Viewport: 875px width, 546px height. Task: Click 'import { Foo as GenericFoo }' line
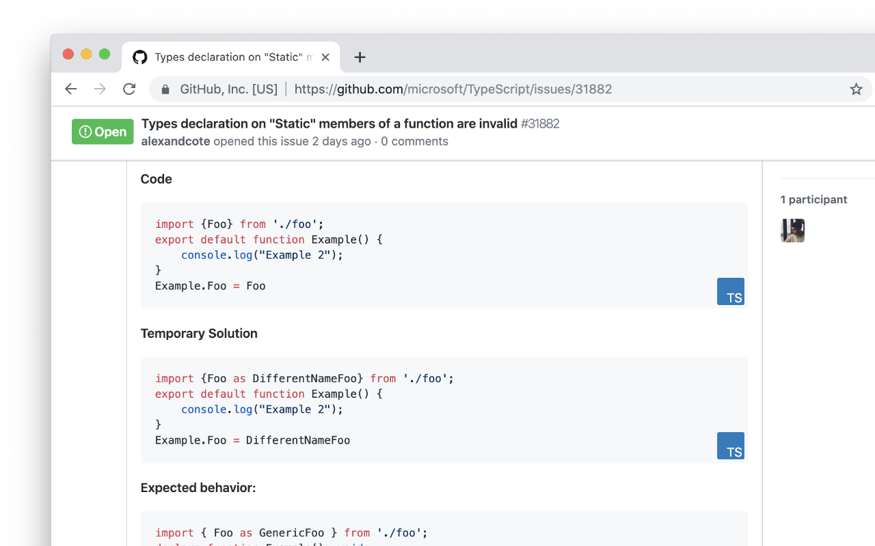pos(291,532)
